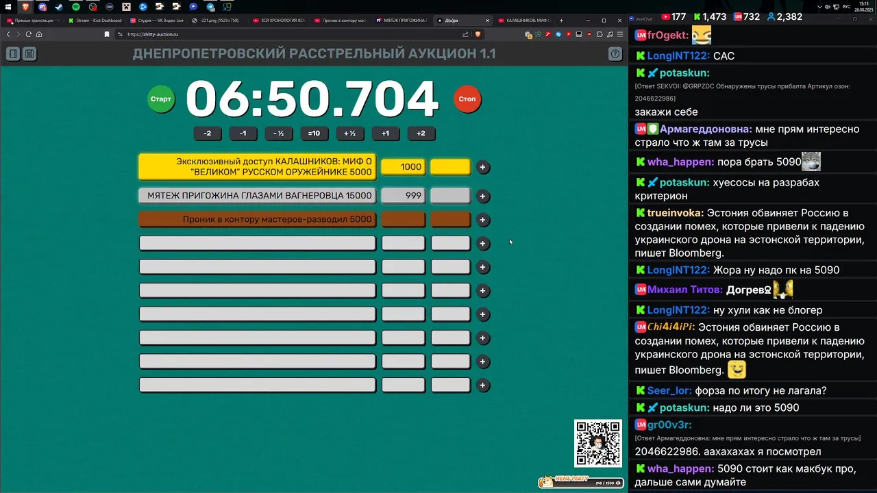Open the media control music-note icon
This screenshot has height=493, width=877.
point(609,34)
